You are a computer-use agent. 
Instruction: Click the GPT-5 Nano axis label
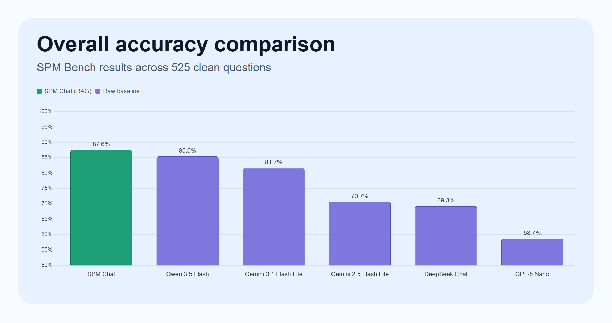tap(532, 274)
